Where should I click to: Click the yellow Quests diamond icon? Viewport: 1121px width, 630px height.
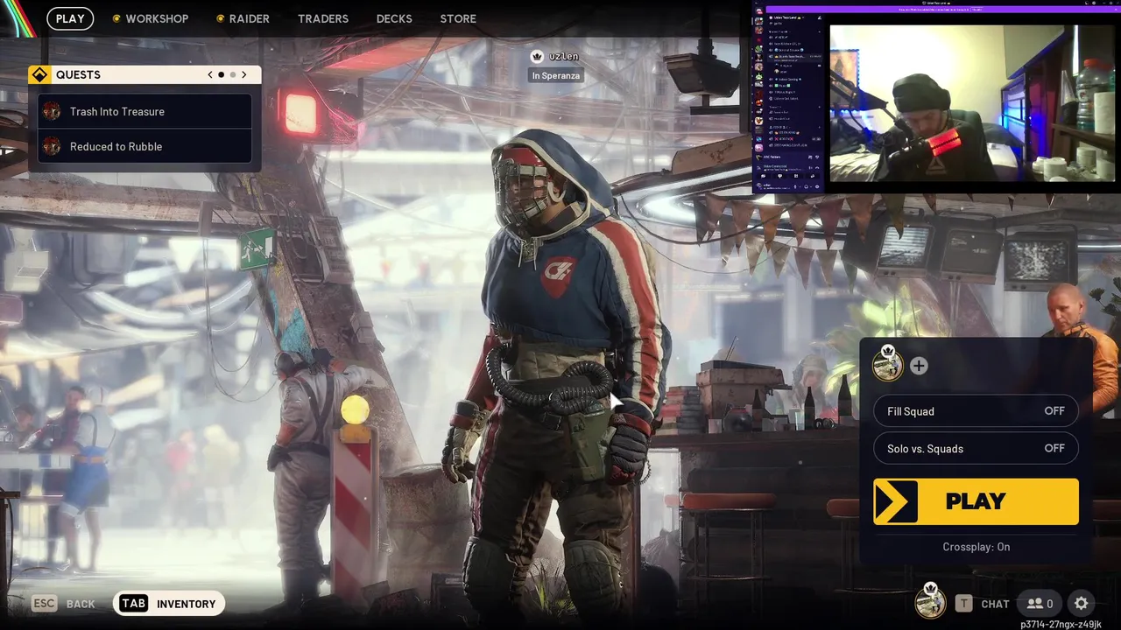point(39,74)
